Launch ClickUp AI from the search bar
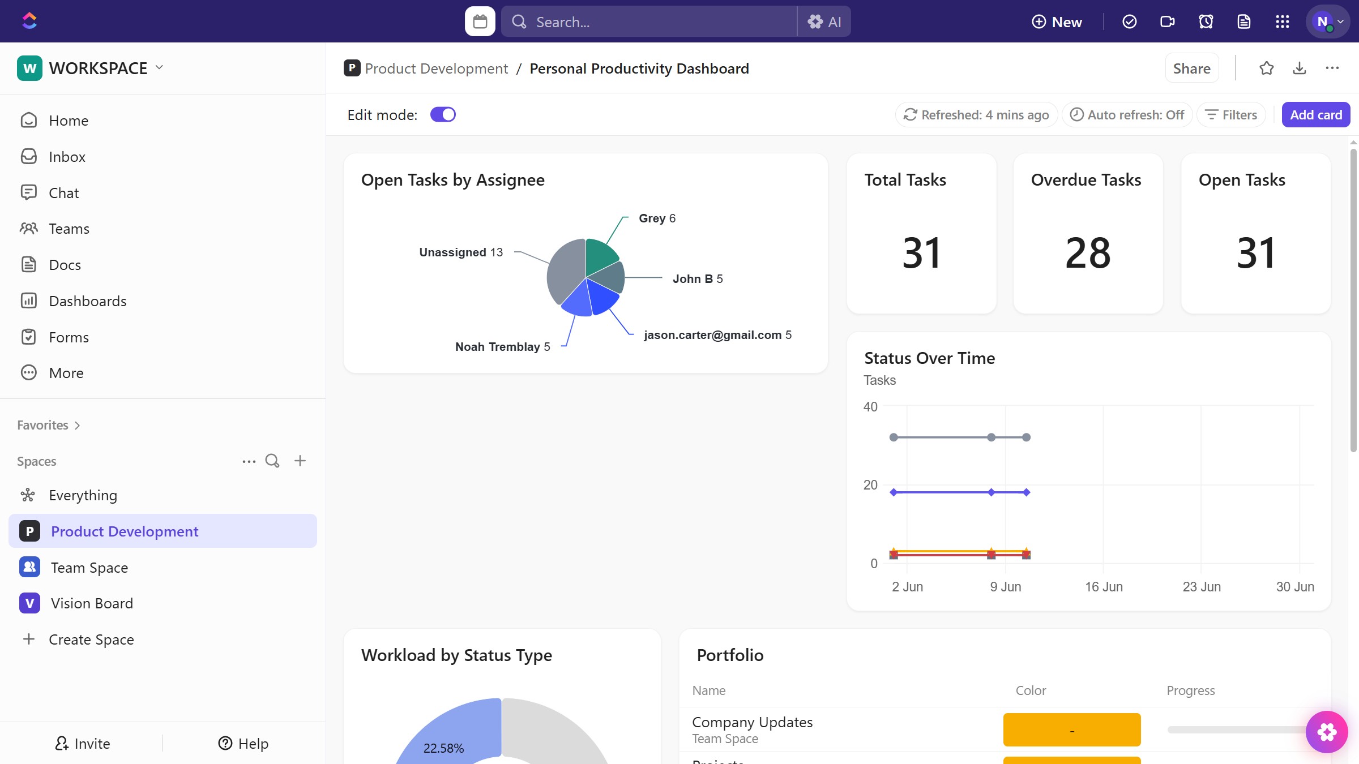 [824, 21]
